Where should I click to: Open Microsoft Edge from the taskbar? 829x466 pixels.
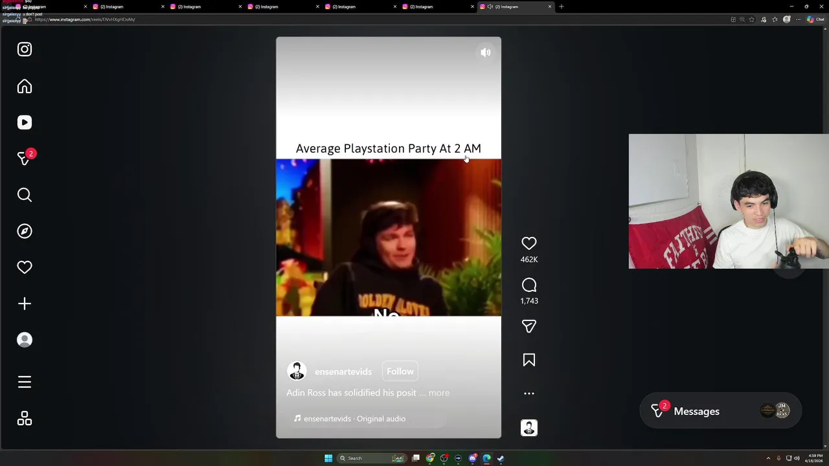[x=487, y=458]
